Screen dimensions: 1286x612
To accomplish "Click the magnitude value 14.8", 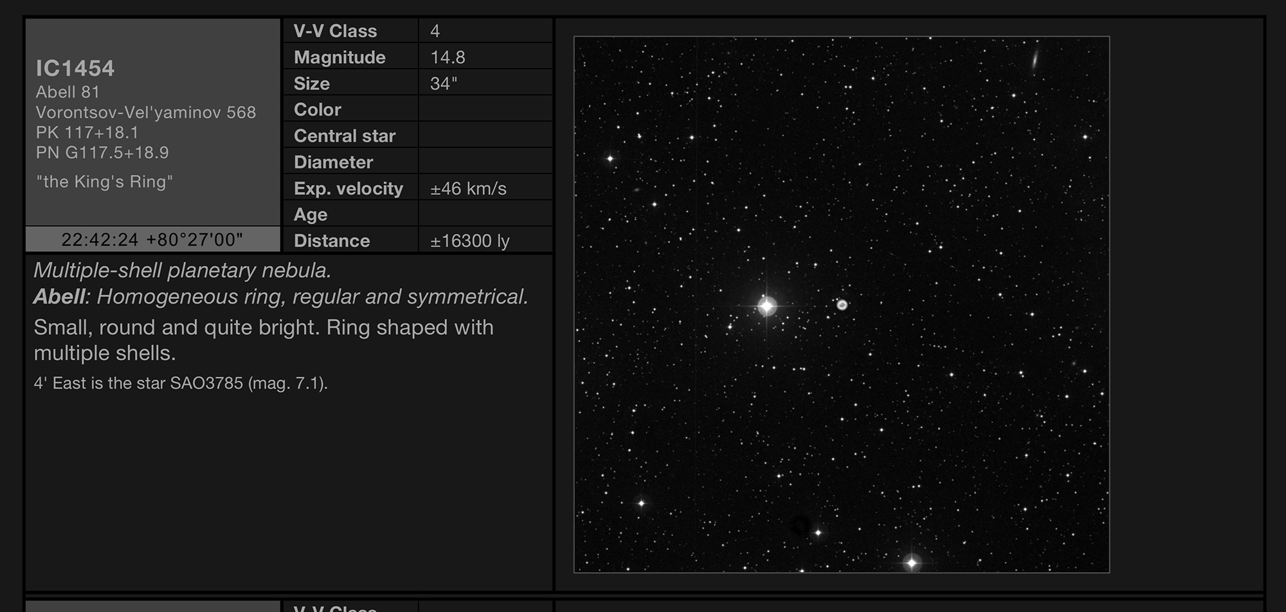I will 448,57.
